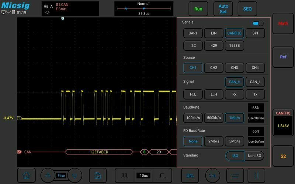Tap the WiFi status icon
Screen dimensions: 295x184
pyautogui.click(x=8, y=12)
